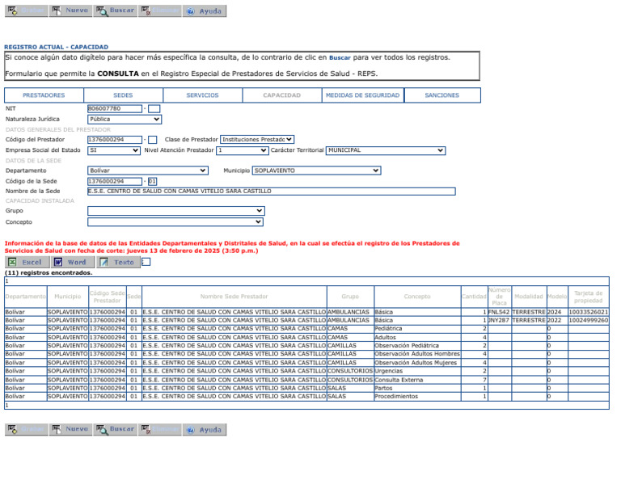The height and width of the screenshot is (480, 621).
Task: Click the Partos concept cell
Action: pyautogui.click(x=417, y=388)
